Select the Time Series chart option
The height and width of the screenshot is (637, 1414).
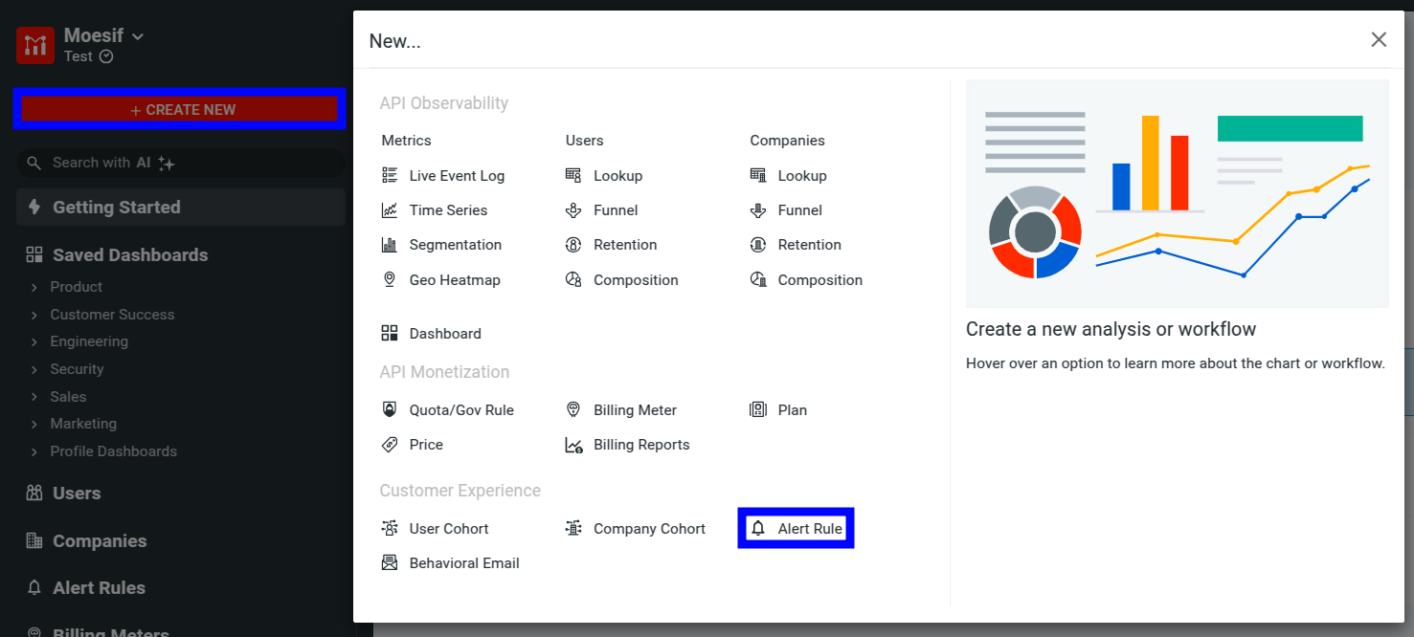pyautogui.click(x=450, y=209)
